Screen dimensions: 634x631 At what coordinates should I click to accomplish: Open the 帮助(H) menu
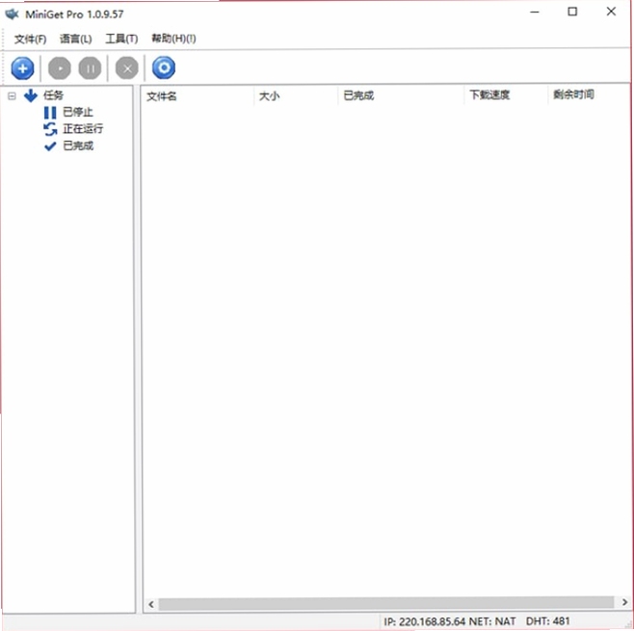pos(173,39)
